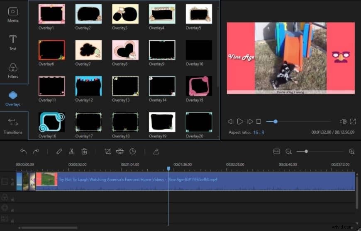Toggle mute on the video track
The height and width of the screenshot is (231, 361).
point(12,179)
